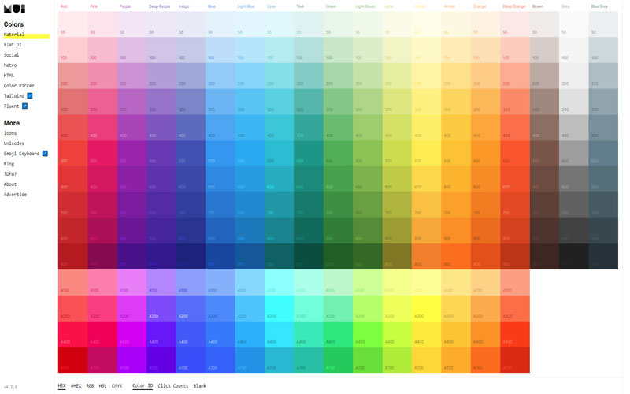Copy the Purple 400 swatch
This screenshot has width=630, height=394.
click(132, 128)
